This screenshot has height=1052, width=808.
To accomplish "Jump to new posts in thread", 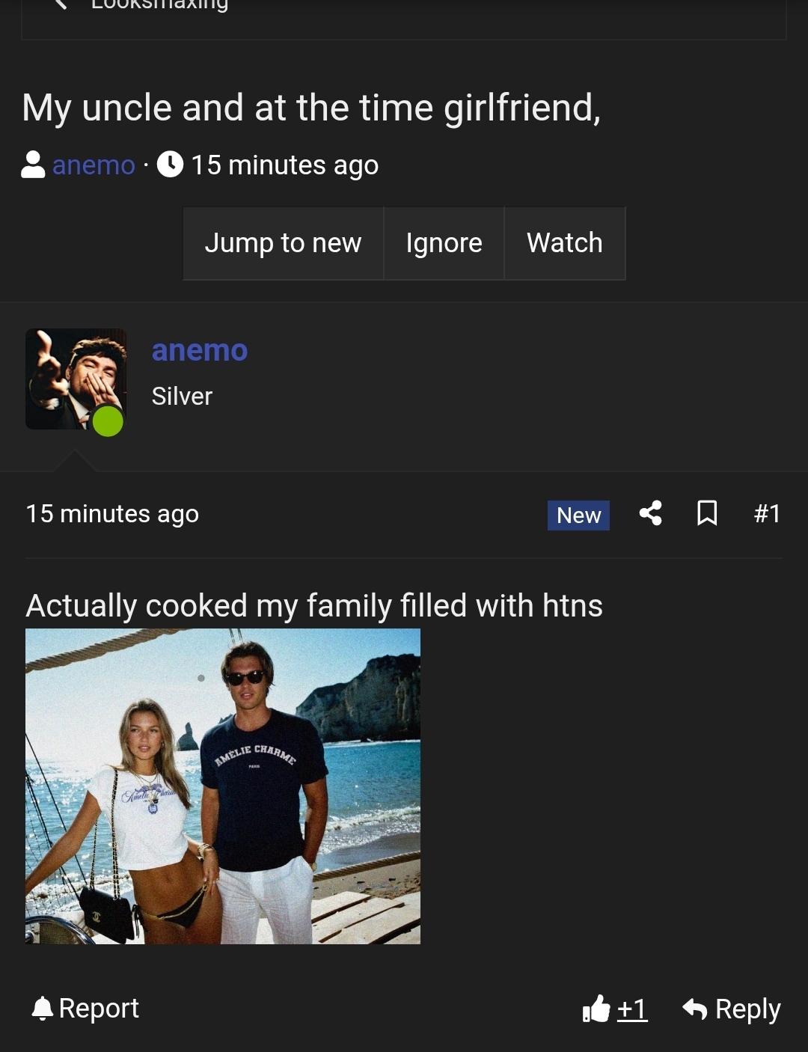I will [x=283, y=243].
